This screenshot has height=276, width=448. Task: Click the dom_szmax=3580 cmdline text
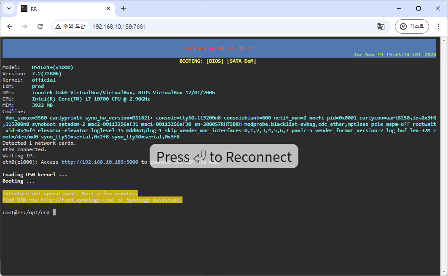point(26,118)
